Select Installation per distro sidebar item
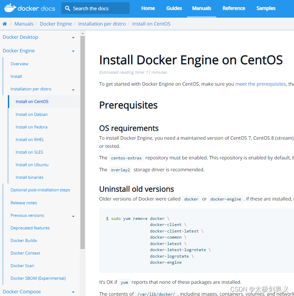This screenshot has height=296, width=294. click(31, 89)
